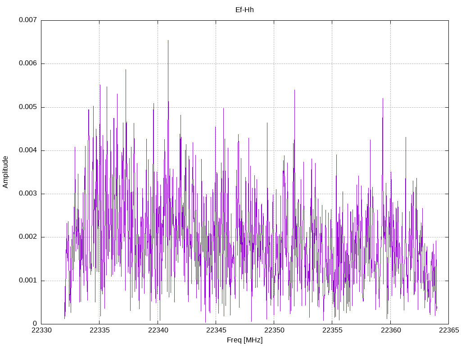This screenshot has width=461, height=346.
Task: Click y-axis tick value 0.004
Action: pos(28,150)
